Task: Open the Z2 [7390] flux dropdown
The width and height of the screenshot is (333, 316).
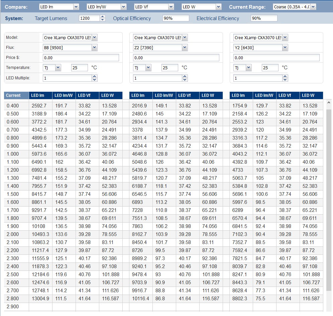Action: tap(185, 48)
